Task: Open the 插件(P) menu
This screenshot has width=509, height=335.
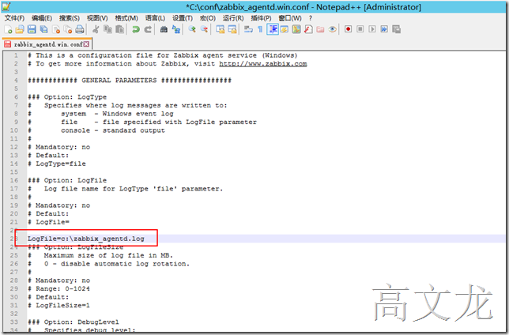Action: click(261, 18)
